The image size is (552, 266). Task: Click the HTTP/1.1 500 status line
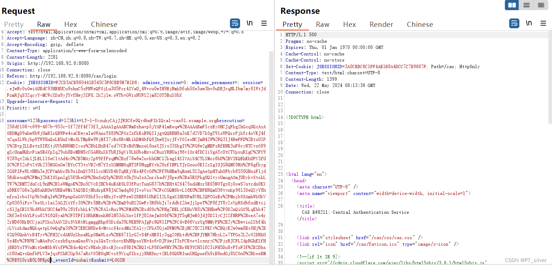tap(301, 35)
